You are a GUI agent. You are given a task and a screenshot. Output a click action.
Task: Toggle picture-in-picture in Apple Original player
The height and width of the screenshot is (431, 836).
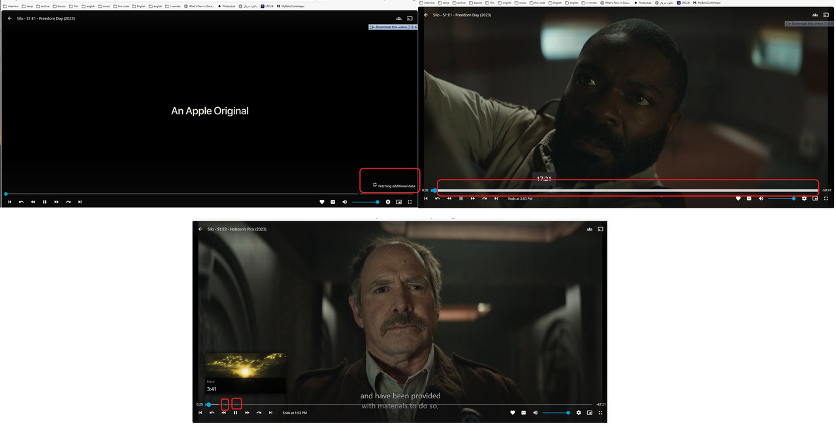tap(399, 202)
